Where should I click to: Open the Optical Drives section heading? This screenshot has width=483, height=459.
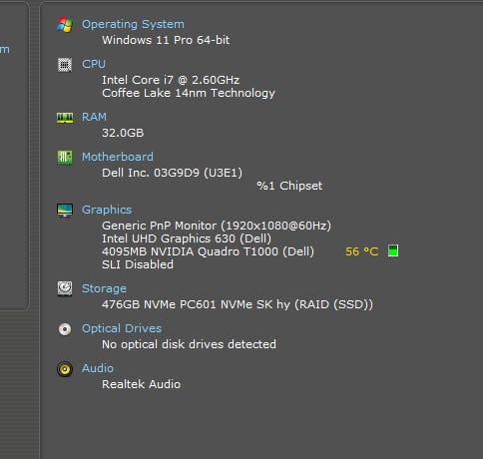click(x=122, y=328)
